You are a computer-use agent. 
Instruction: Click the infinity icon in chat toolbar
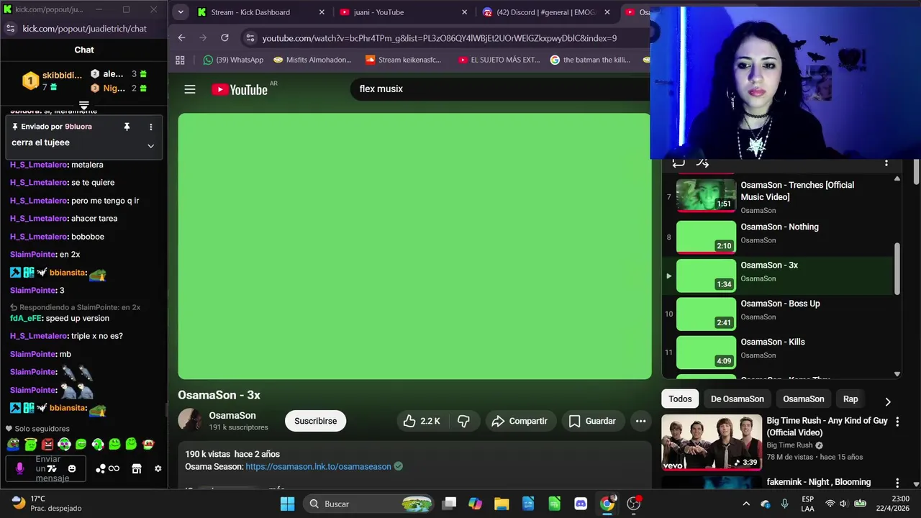tap(114, 468)
